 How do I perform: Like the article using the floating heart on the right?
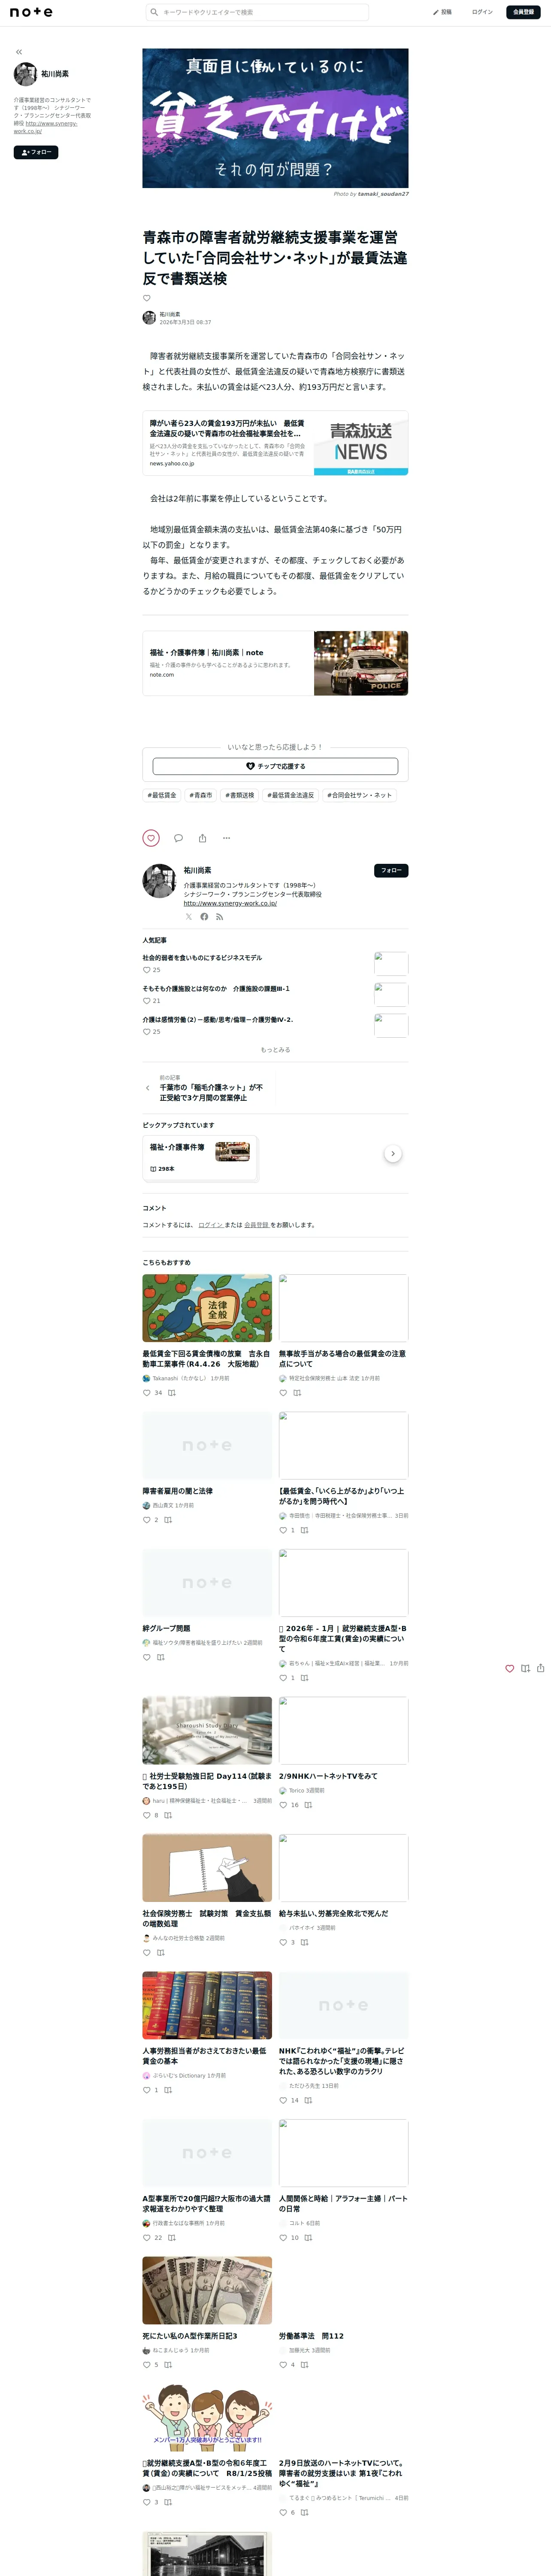click(x=509, y=1668)
